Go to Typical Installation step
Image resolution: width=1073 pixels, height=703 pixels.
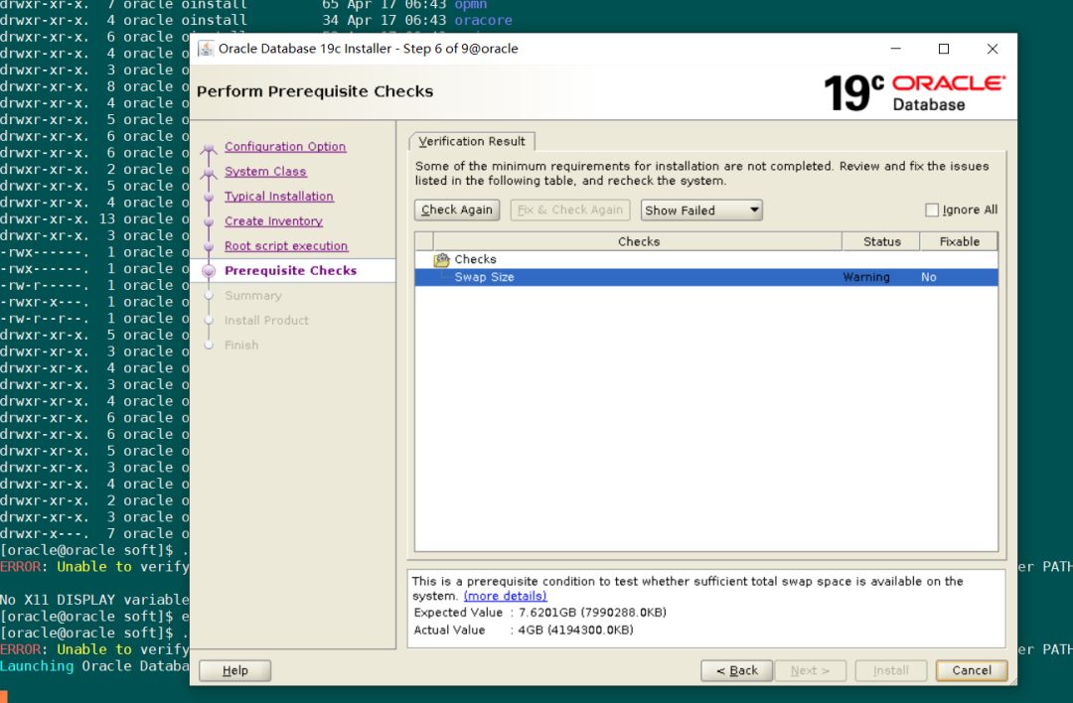pos(278,197)
